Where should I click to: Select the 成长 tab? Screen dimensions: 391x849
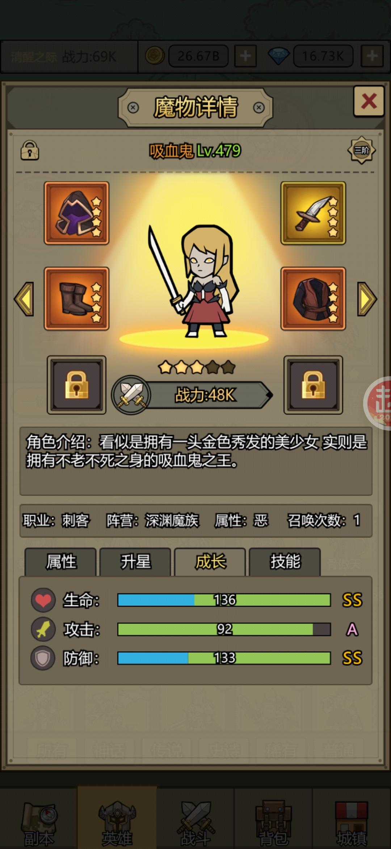(210, 562)
